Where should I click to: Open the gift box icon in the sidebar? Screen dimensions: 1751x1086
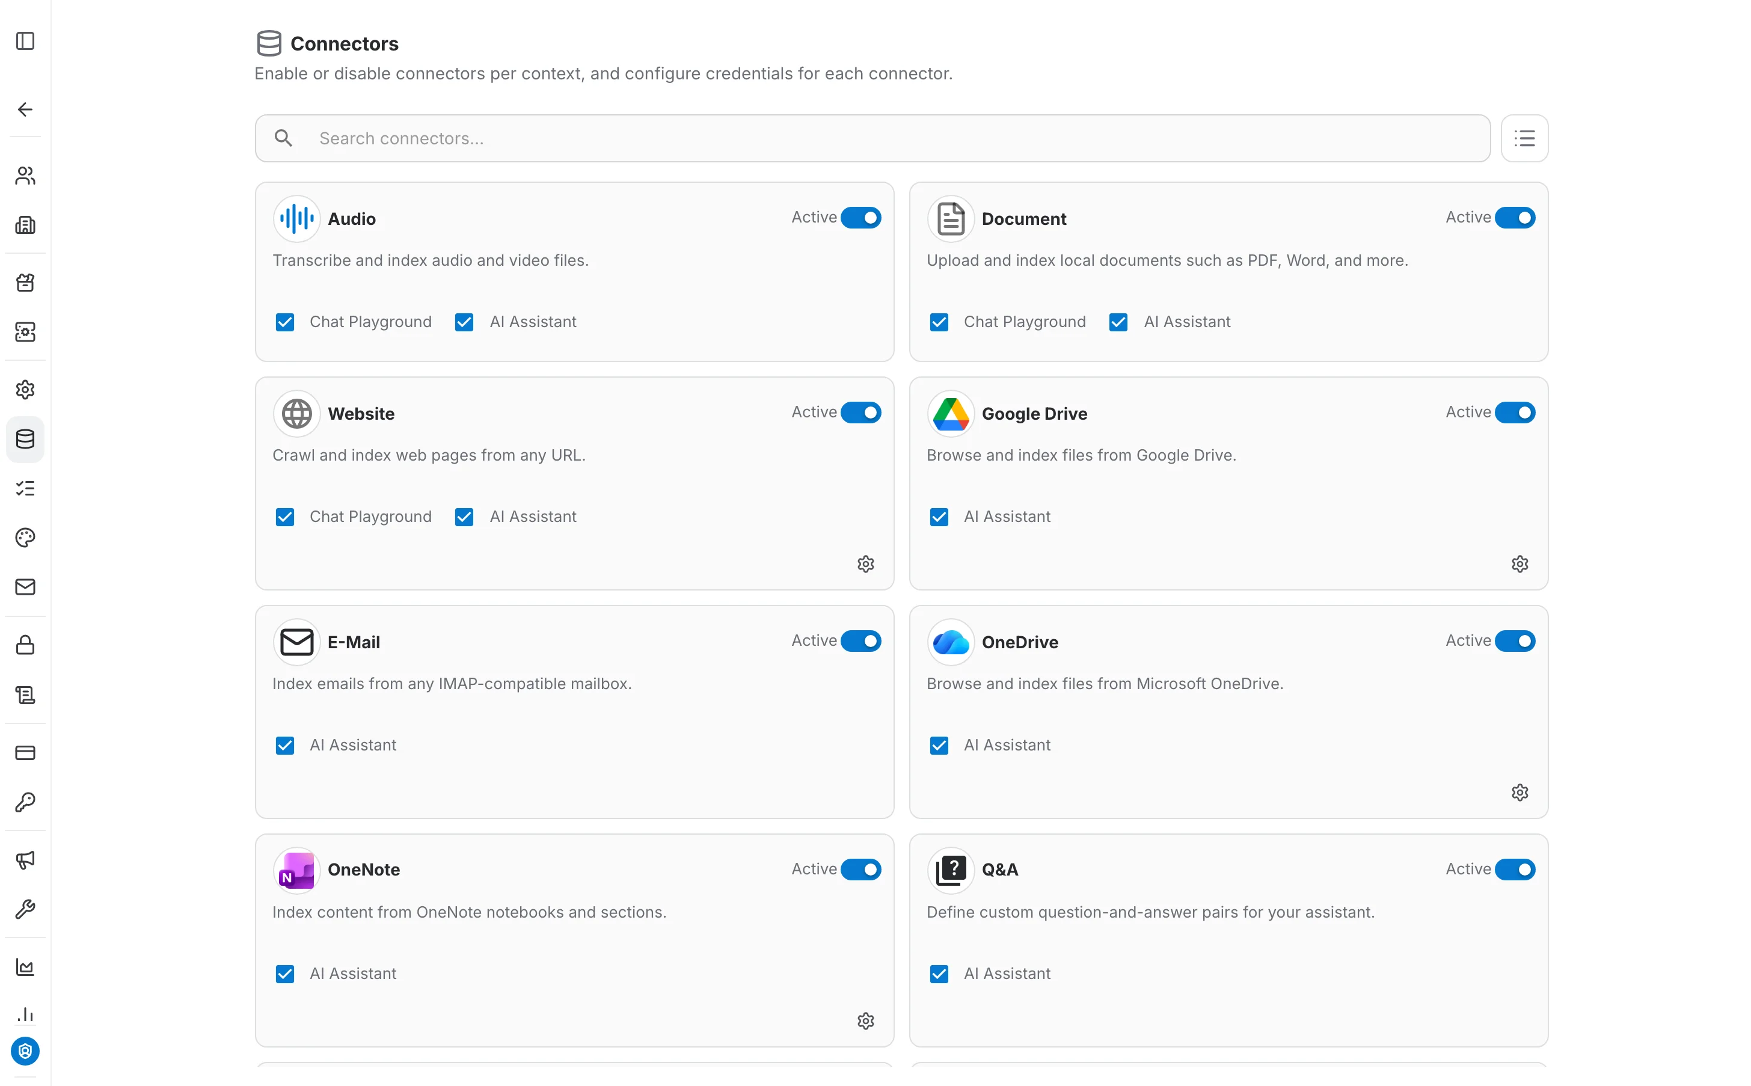click(25, 282)
